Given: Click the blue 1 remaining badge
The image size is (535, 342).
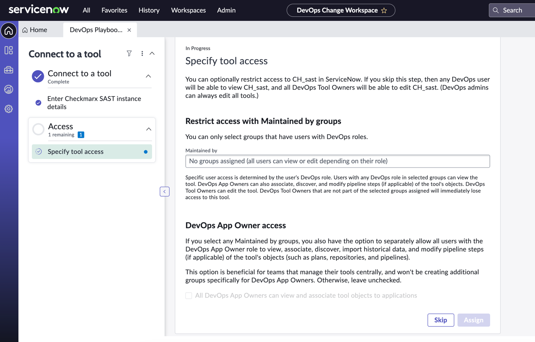Looking at the screenshot, I should [81, 135].
